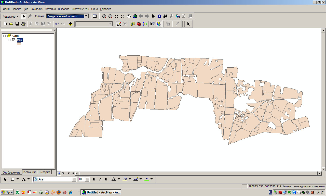The image size is (326, 196).
Task: Save the map document
Action: click(x=17, y=24)
